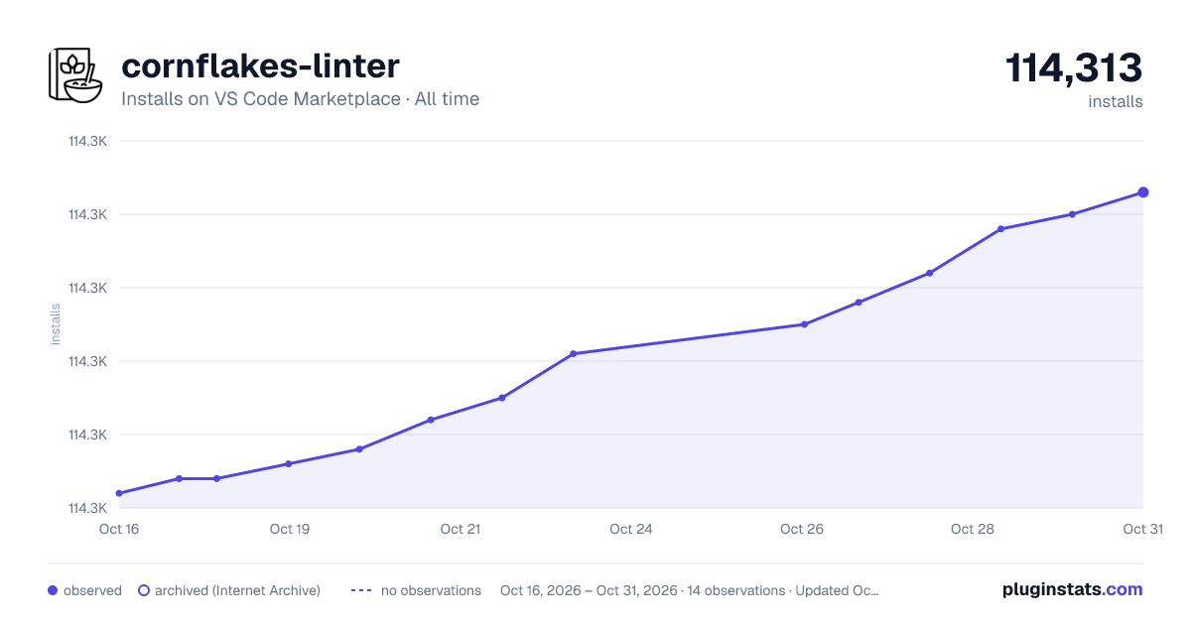The height and width of the screenshot is (625, 1191).
Task: Click the Oct 16 x-axis label
Action: pos(119,529)
